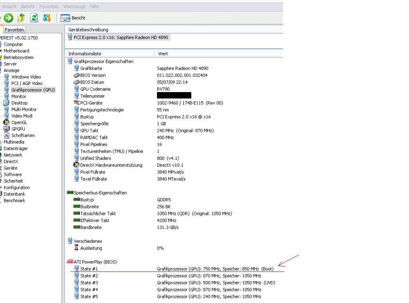Click the PCI-Geräte card icon
The image size is (409, 303).
pos(76,103)
